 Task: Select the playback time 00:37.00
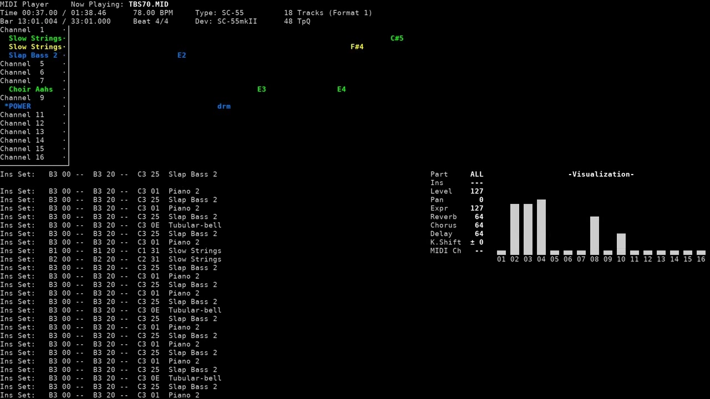[42, 13]
